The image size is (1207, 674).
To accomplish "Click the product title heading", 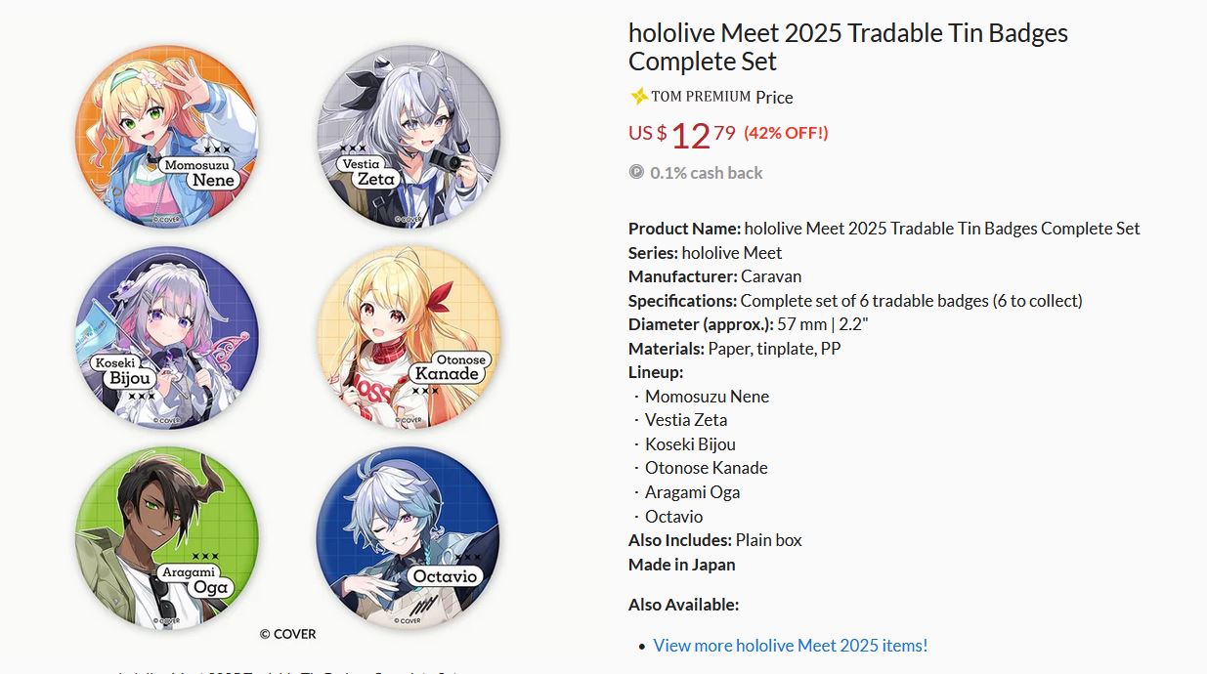I will tap(848, 47).
